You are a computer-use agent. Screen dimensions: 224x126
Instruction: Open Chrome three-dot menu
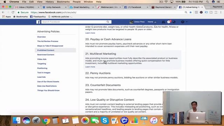click(221, 12)
